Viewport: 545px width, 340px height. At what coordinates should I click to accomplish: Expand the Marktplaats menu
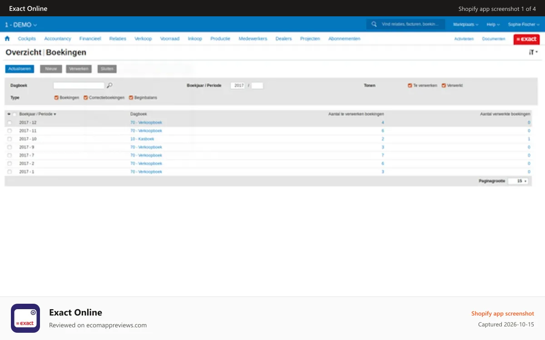466,24
